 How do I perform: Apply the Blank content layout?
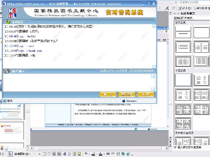[x=183, y=80]
